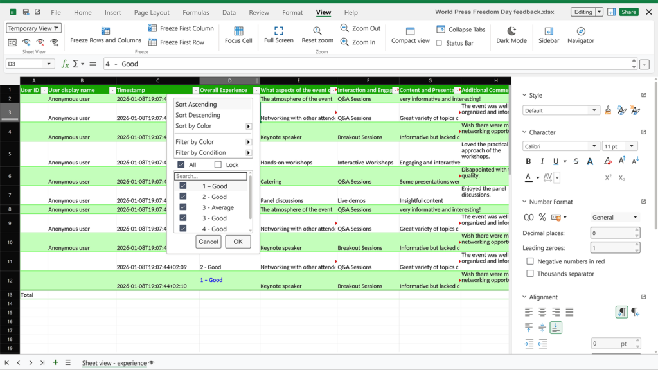
Task: Apply strikethrough formatting in Character panel
Action: click(576, 161)
